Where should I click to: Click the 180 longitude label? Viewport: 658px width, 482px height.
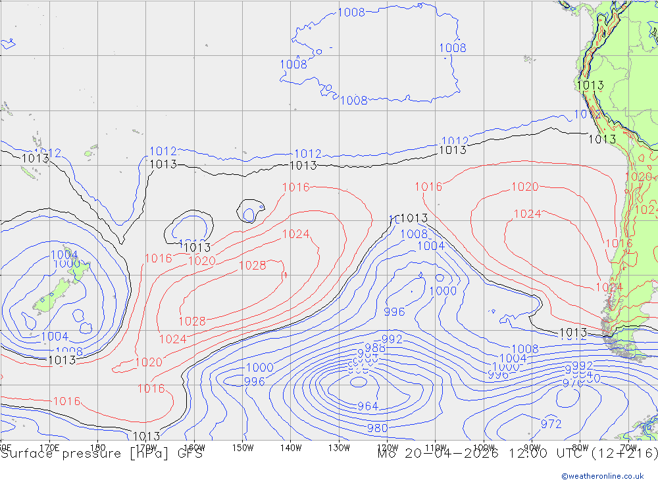pyautogui.click(x=98, y=448)
